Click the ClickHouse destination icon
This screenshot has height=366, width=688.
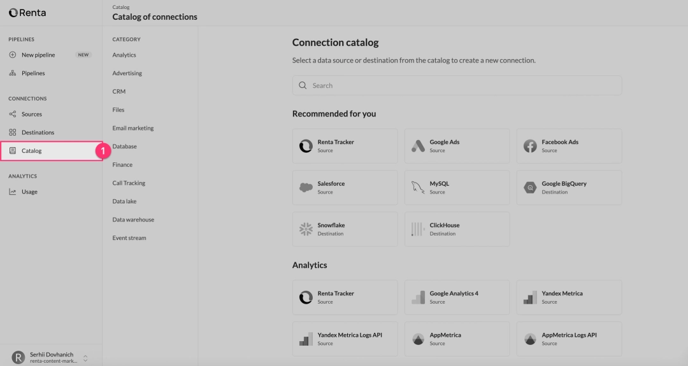(418, 229)
